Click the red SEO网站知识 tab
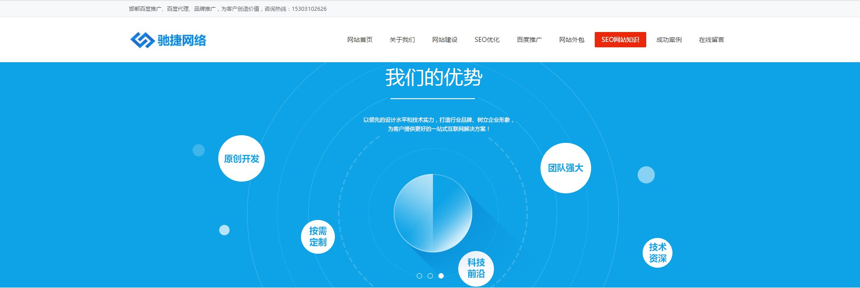The width and height of the screenshot is (860, 288). pos(620,40)
